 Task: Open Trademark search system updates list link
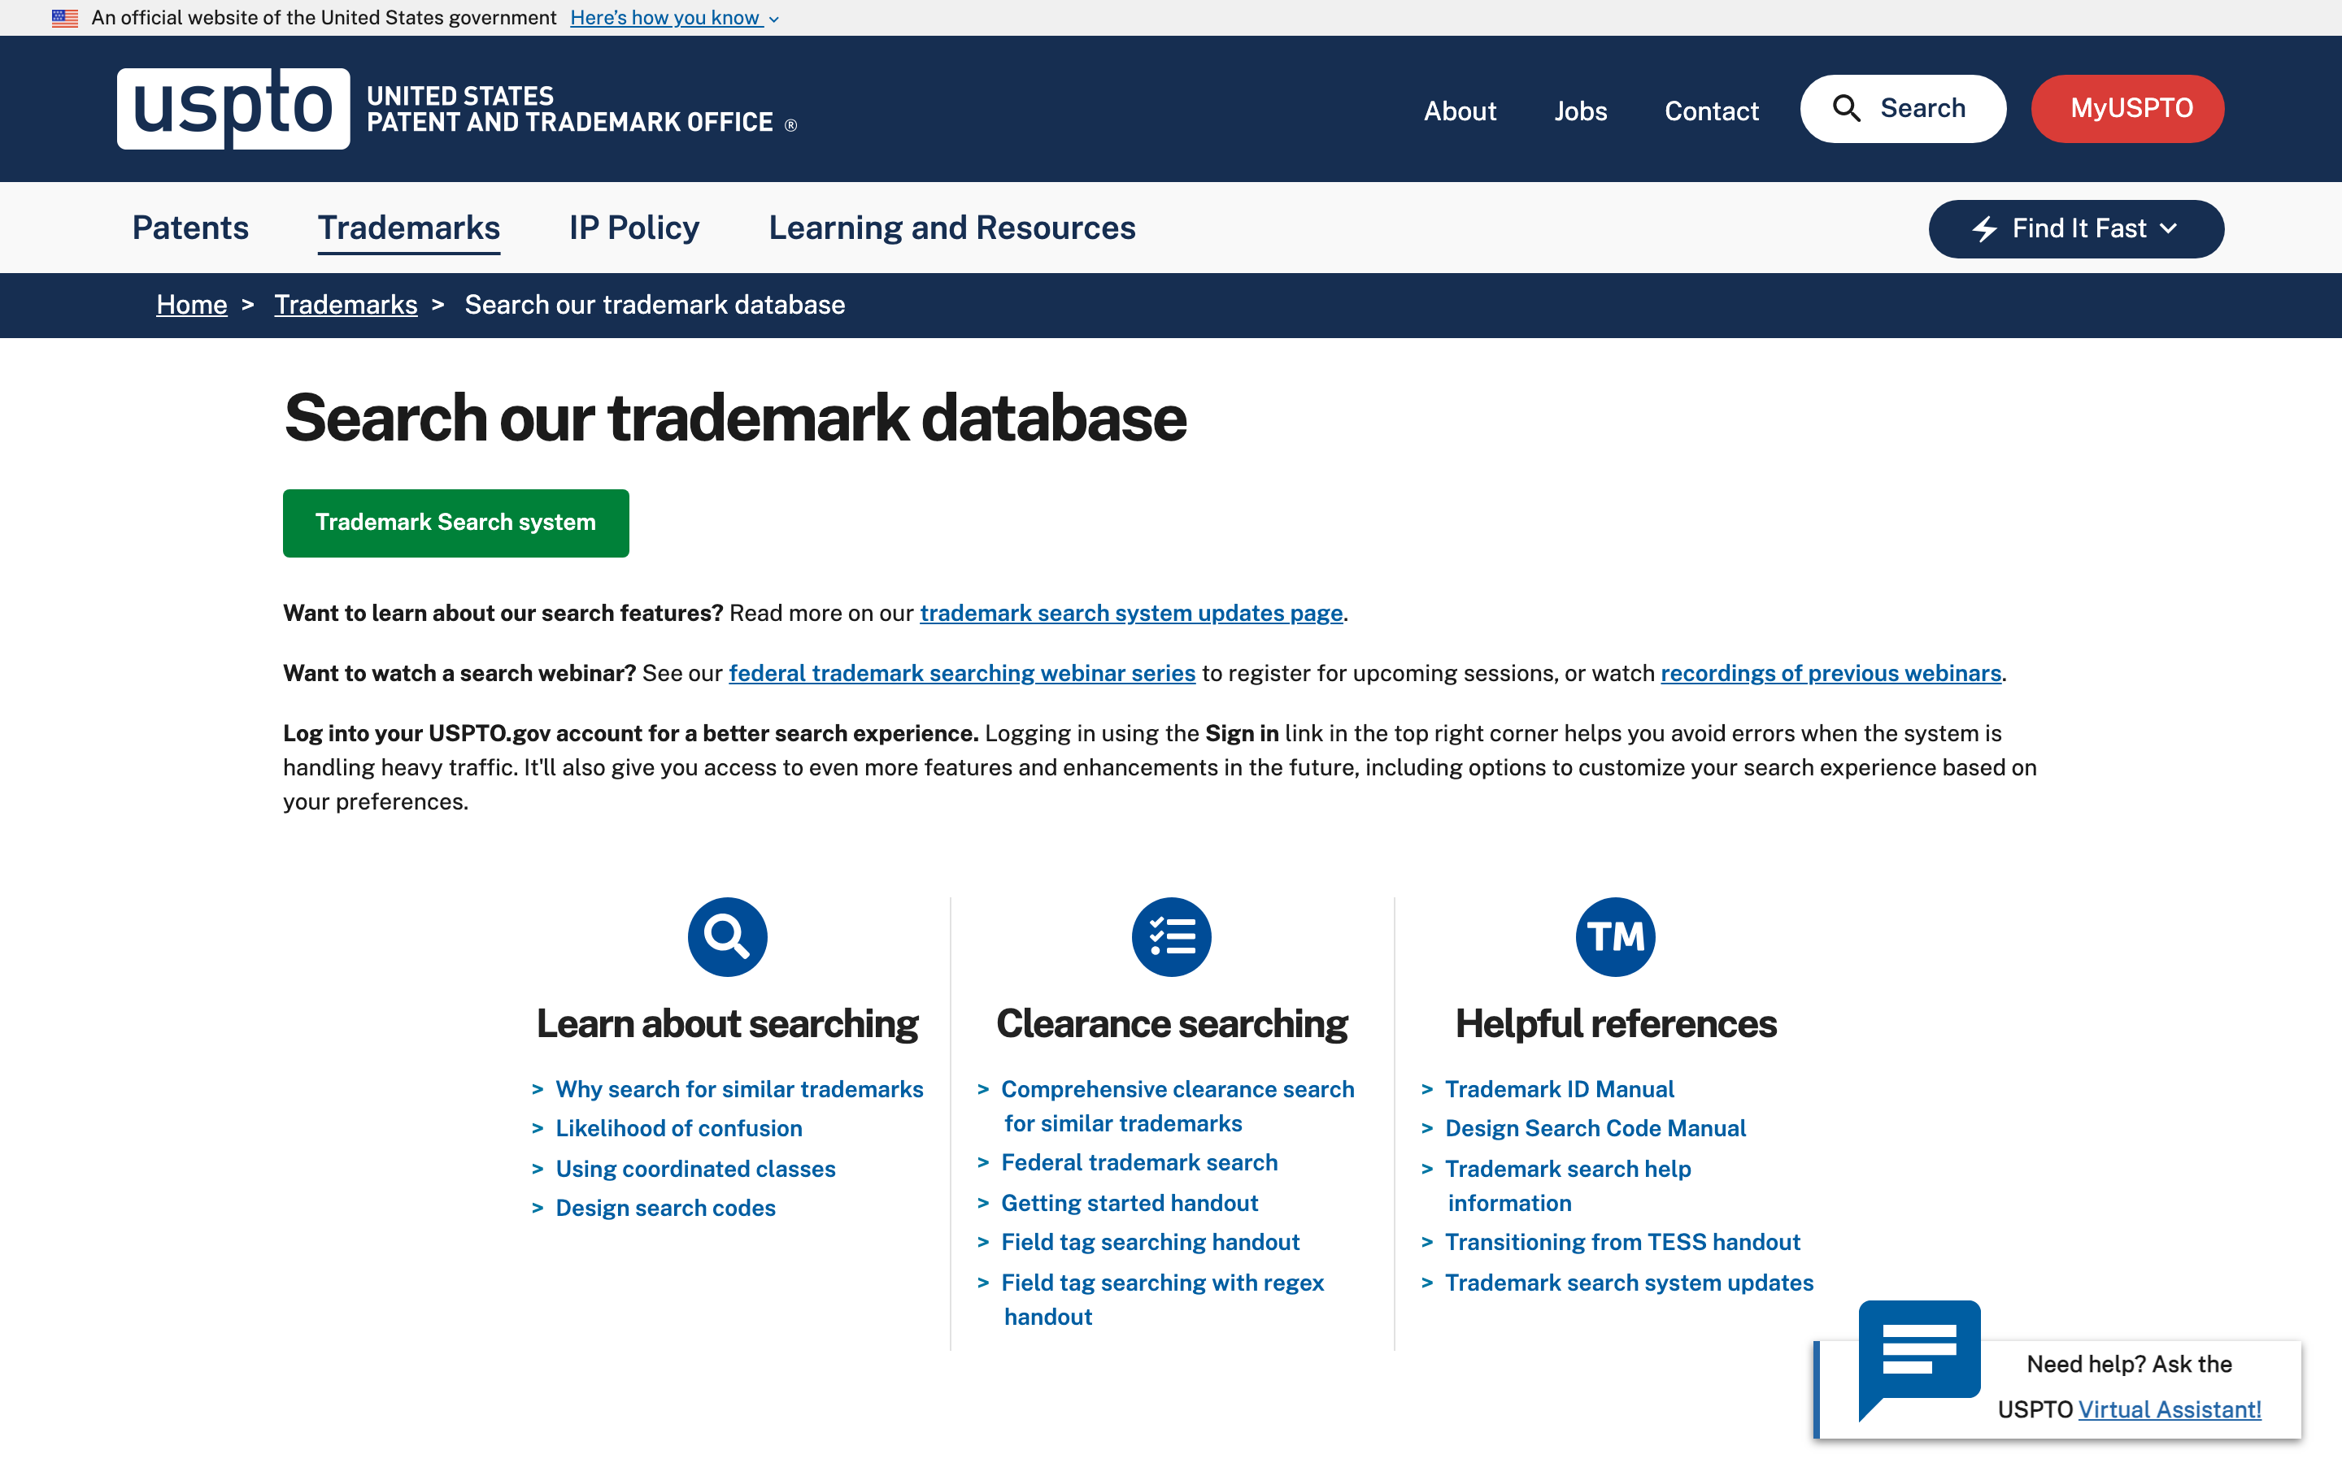click(x=1629, y=1282)
